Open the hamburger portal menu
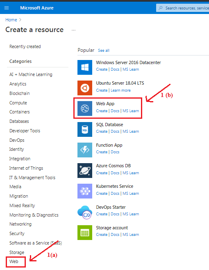 click(x=7, y=8)
